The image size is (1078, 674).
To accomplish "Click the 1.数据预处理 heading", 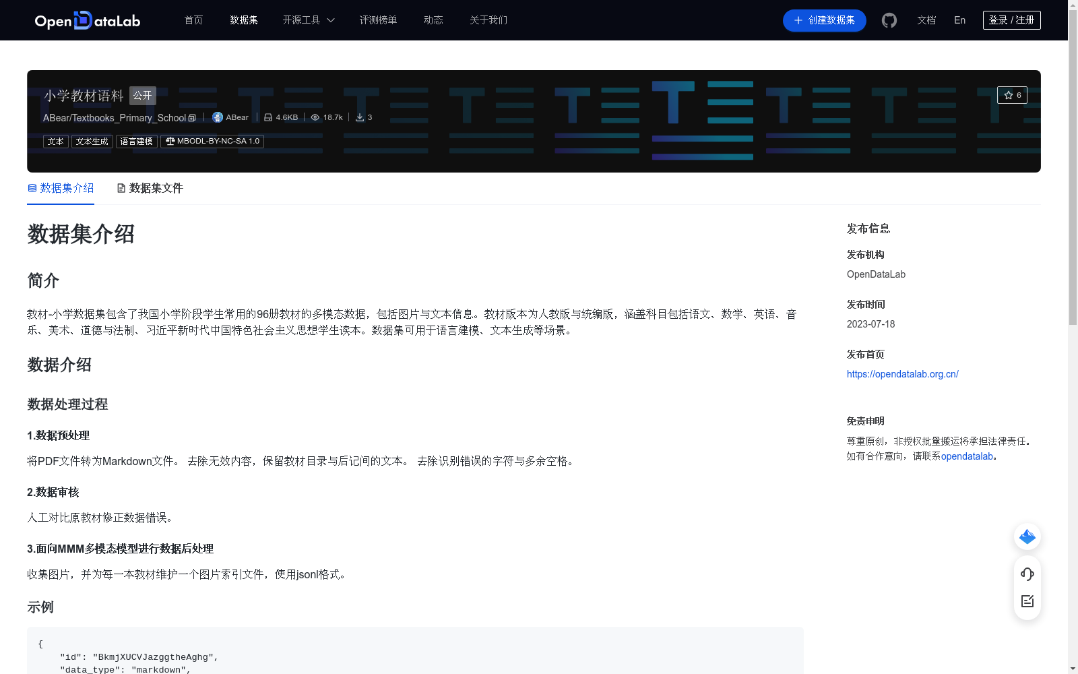I will tap(58, 435).
